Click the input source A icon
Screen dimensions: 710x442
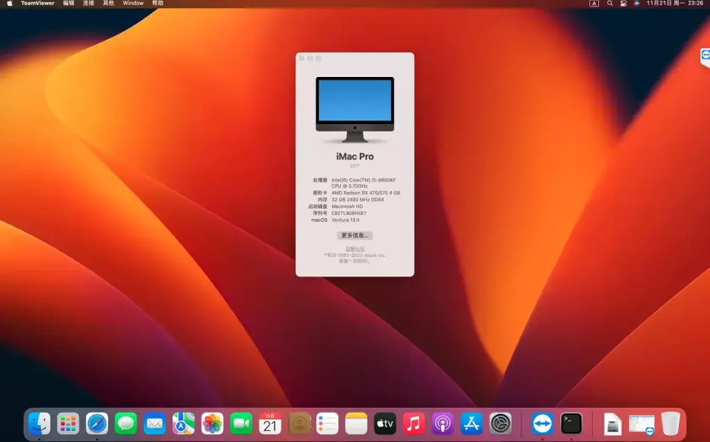pyautogui.click(x=594, y=3)
